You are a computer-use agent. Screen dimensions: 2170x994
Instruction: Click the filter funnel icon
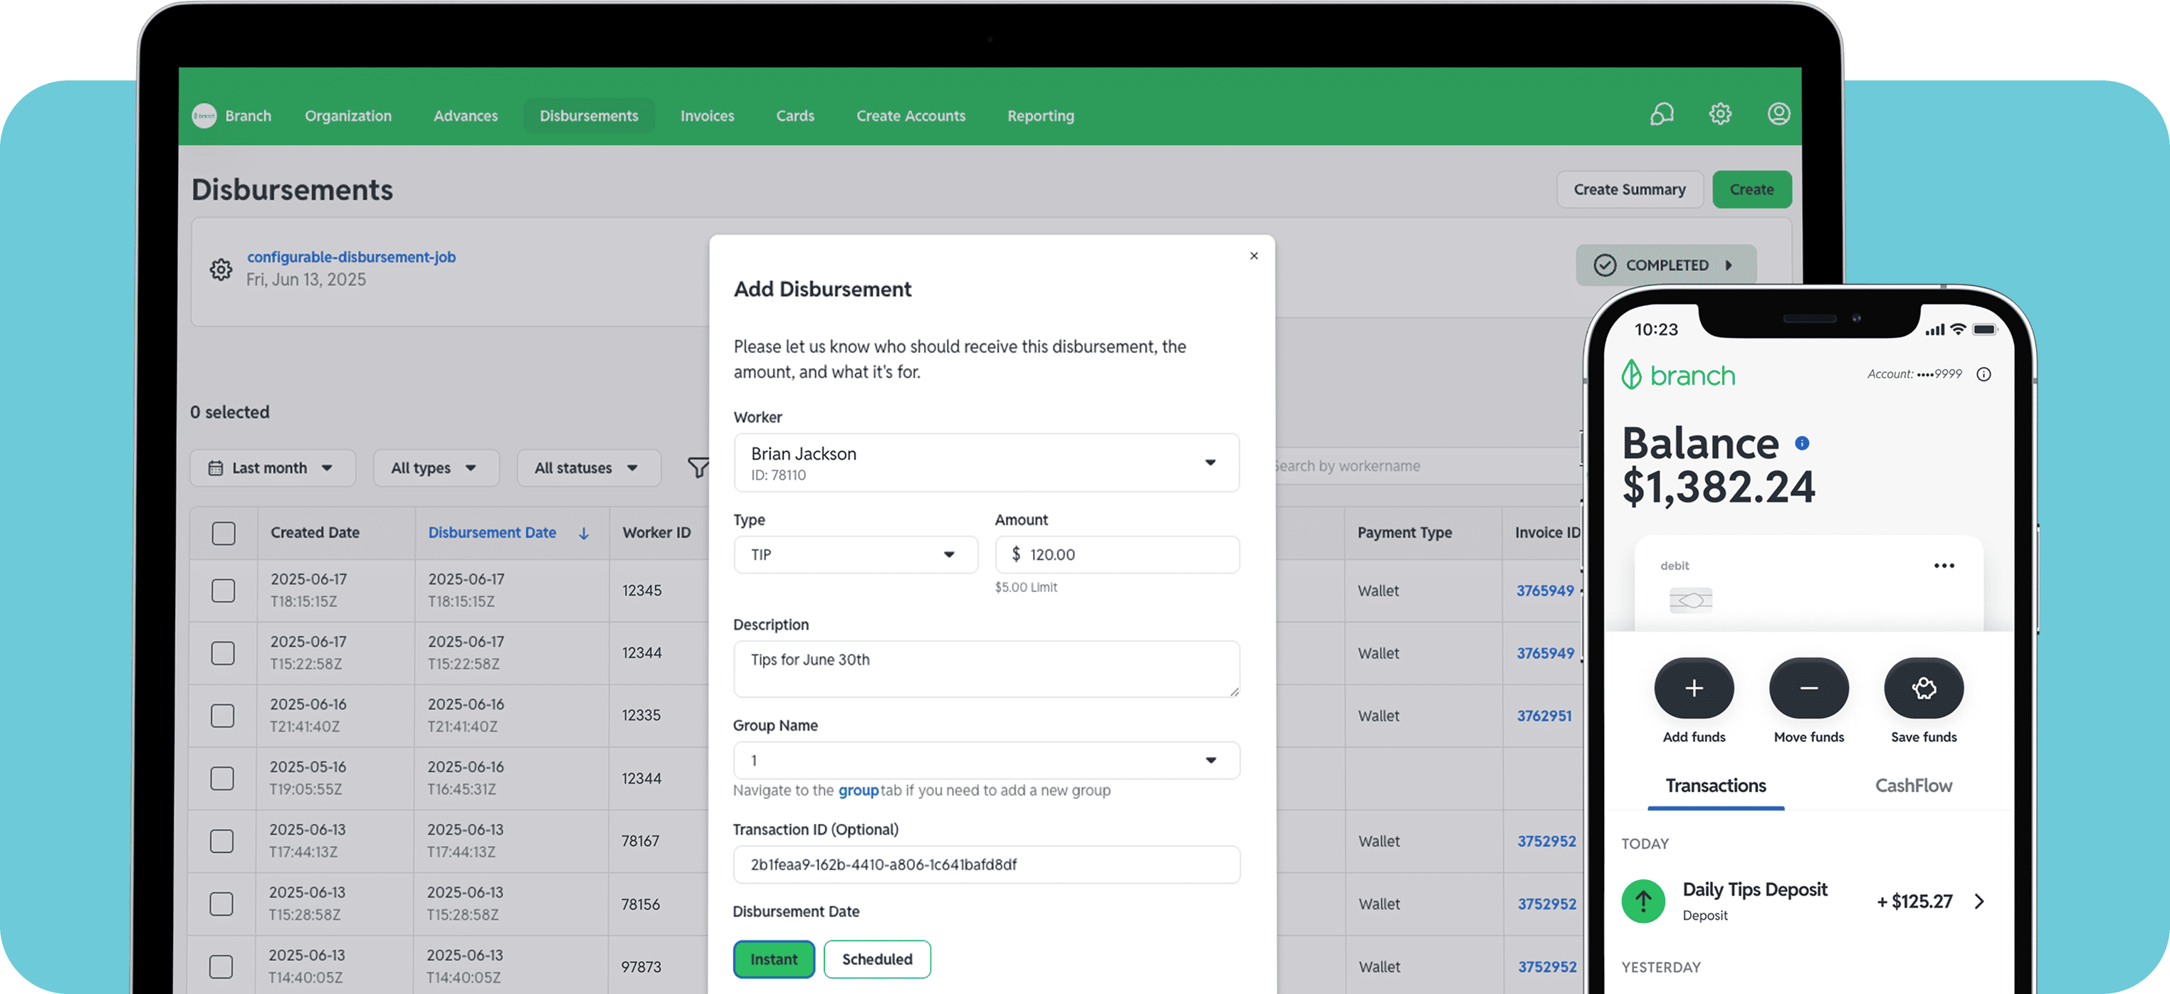698,467
